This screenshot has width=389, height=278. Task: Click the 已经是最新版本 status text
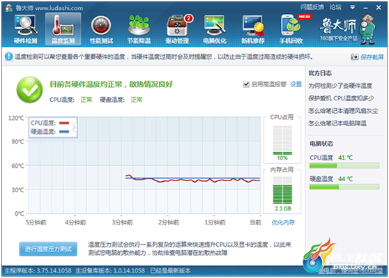point(170,270)
